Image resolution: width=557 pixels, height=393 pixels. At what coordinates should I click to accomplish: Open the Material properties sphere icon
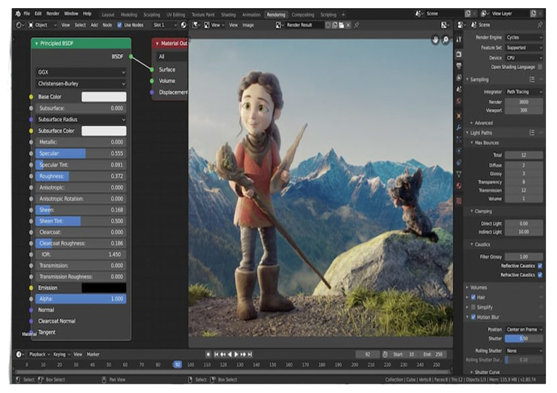pyautogui.click(x=459, y=186)
